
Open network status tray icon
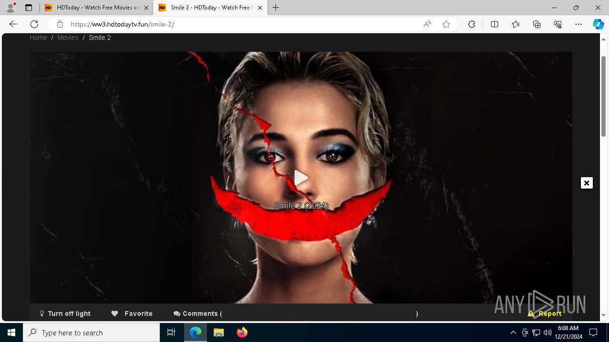pyautogui.click(x=536, y=332)
